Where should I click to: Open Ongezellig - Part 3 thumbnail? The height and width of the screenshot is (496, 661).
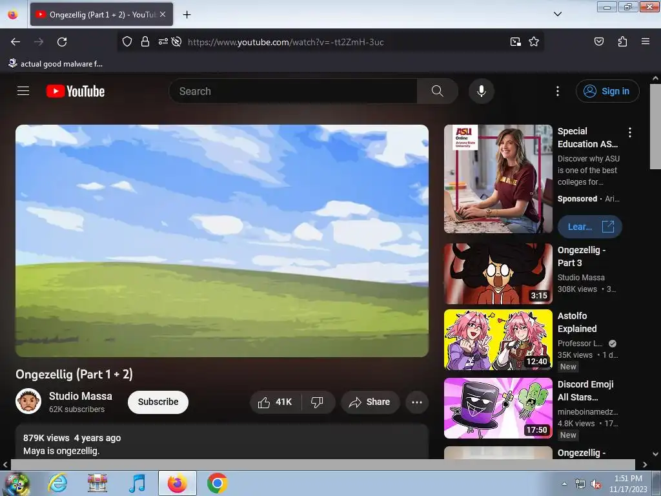tap(498, 274)
